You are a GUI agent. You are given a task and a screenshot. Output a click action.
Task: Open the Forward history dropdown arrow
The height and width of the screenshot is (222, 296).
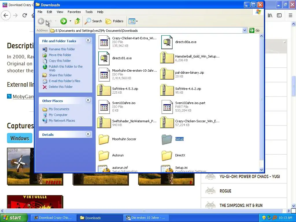coord(70,21)
